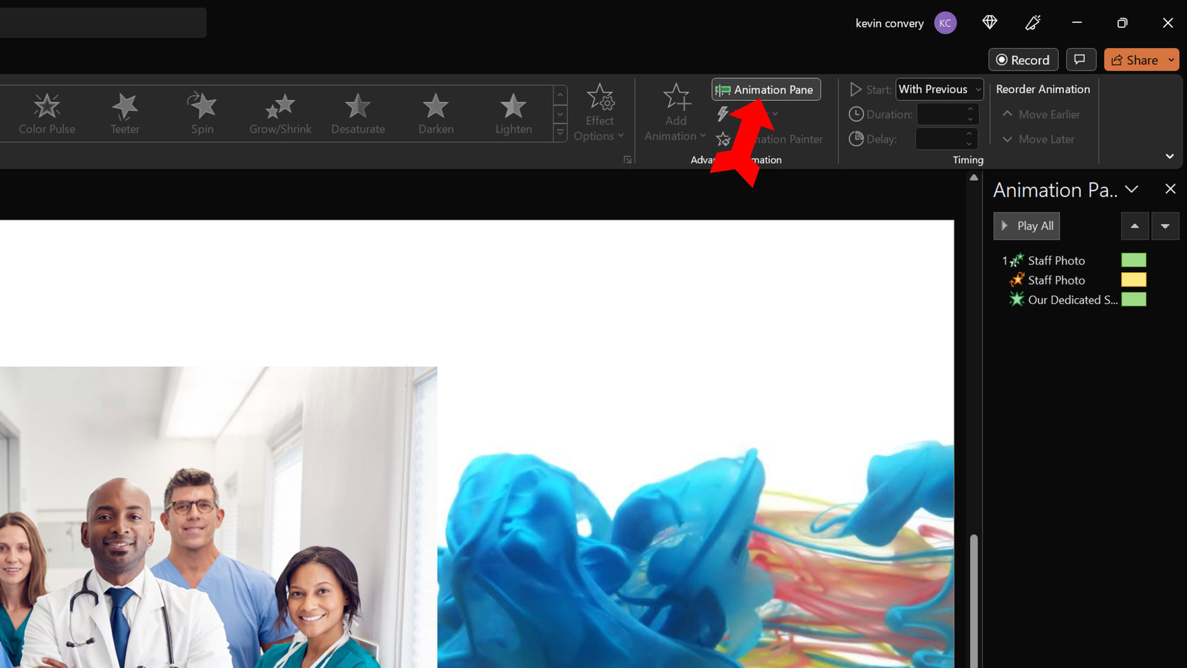Click the yellow Staff Photo timing bar

[x=1133, y=280]
